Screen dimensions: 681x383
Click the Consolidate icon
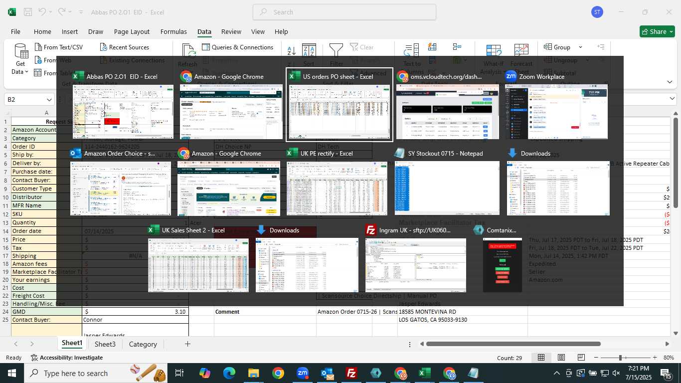click(457, 47)
